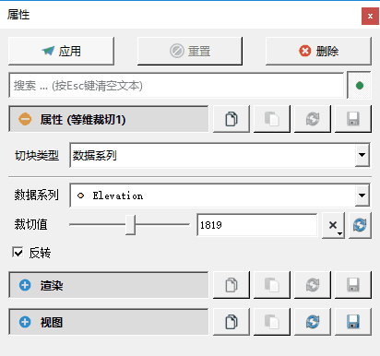
Task: Click the 裁切值 slider handle
Action: [x=131, y=225]
